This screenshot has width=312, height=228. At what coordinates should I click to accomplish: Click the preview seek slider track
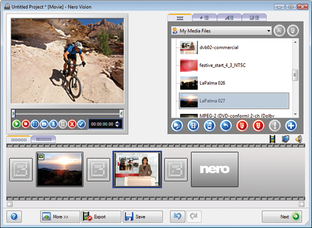click(x=67, y=113)
